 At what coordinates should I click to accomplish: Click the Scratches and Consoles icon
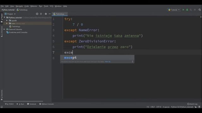point(8,32)
